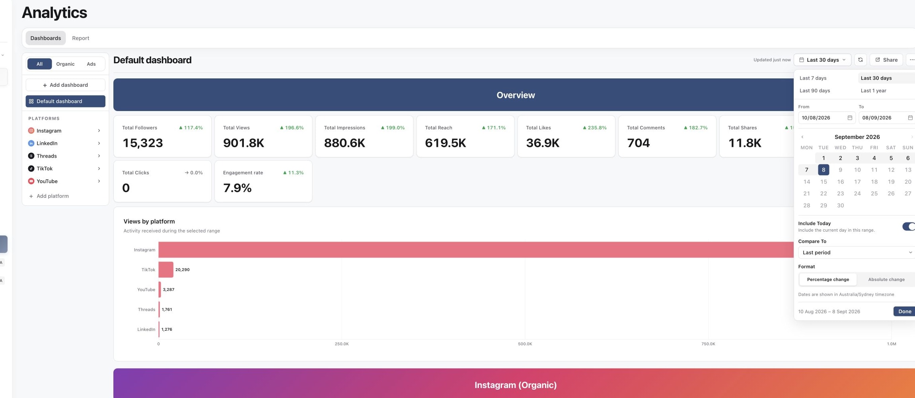915x398 pixels.
Task: Switch filter to Ads
Action: point(91,64)
